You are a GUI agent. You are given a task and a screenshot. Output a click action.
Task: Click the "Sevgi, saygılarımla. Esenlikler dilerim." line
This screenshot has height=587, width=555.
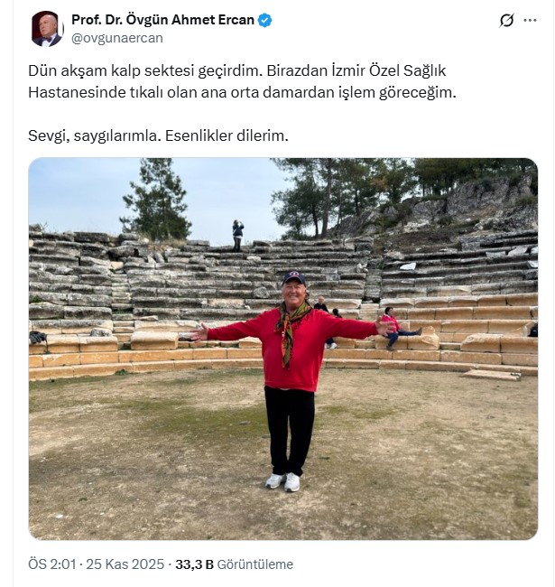point(157,135)
